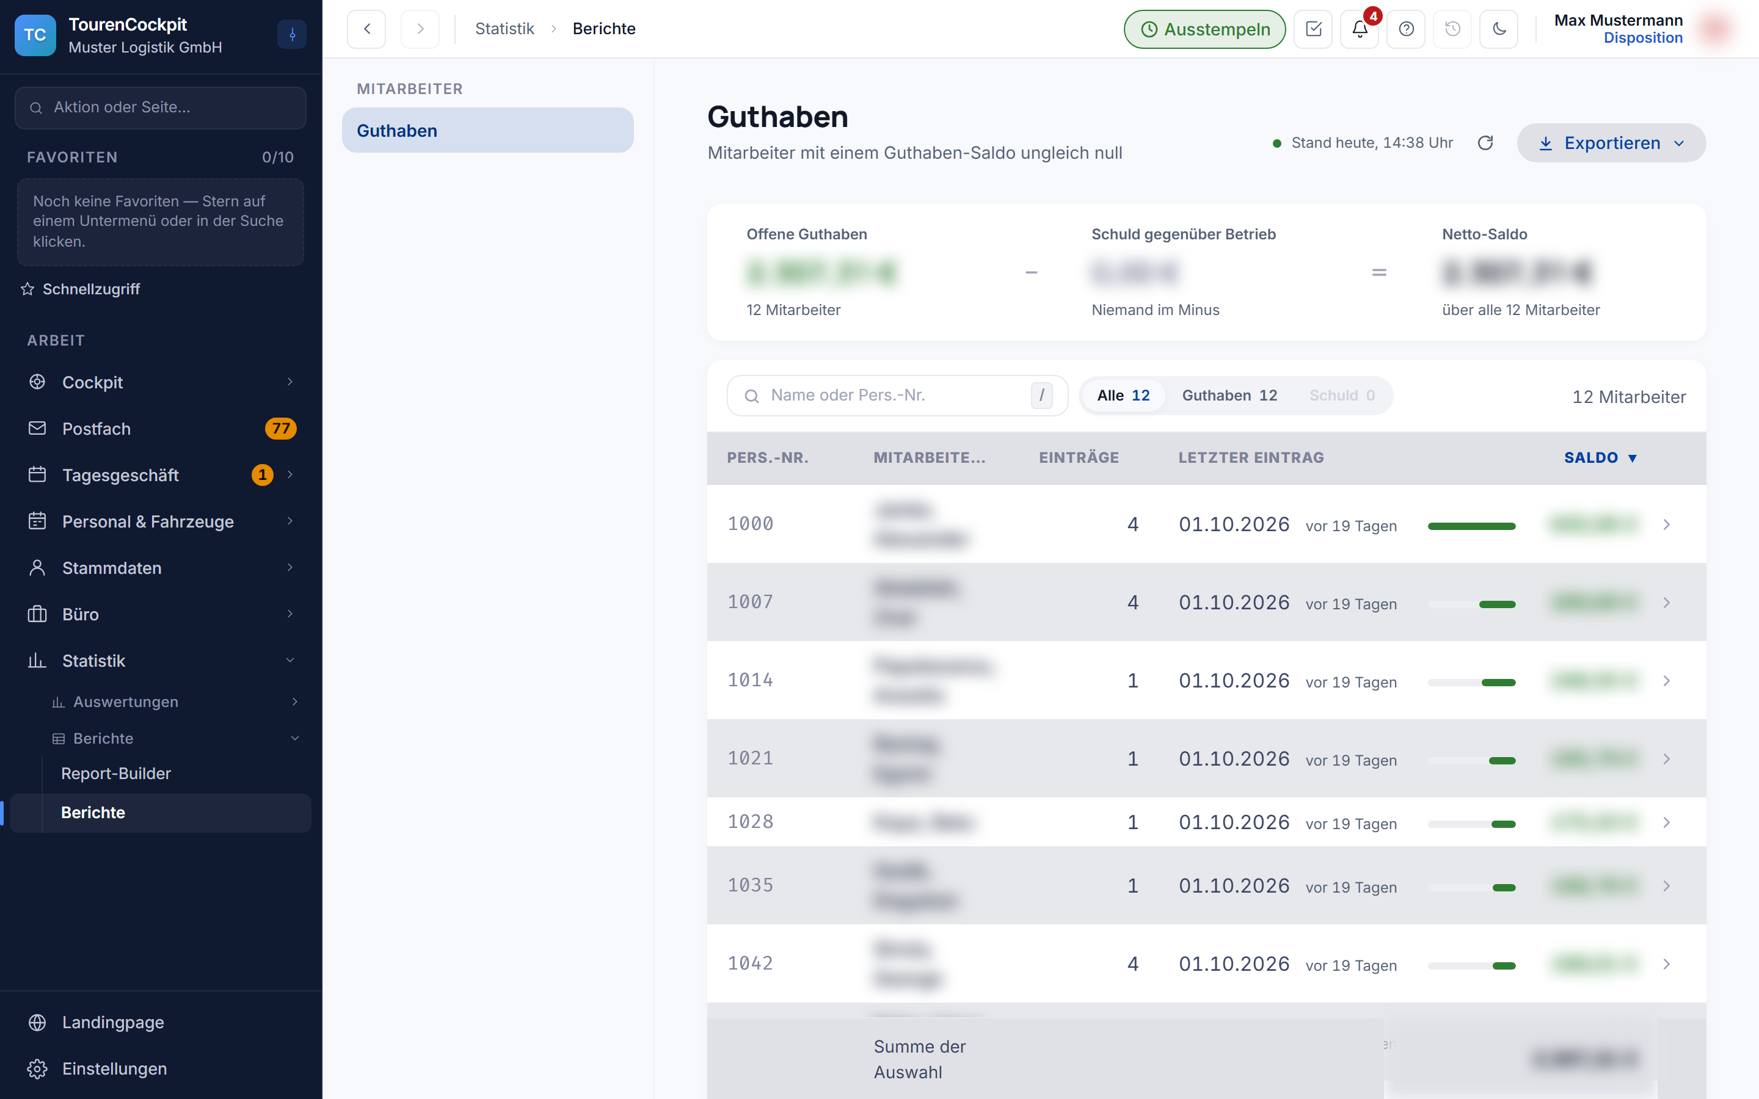Screen dimensions: 1759x1099
Task: Open Einstellungen gear item
Action: coord(161,1069)
